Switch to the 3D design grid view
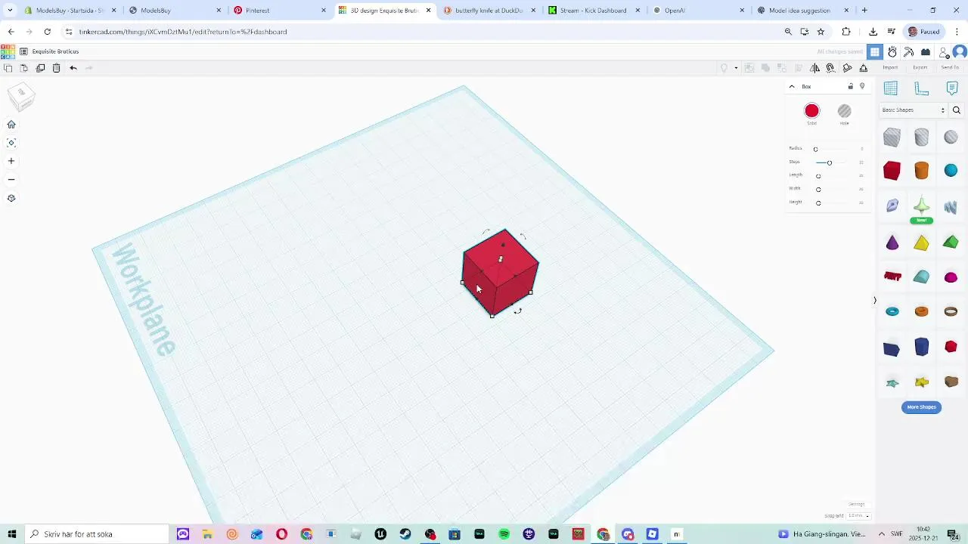This screenshot has width=968, height=544. pyautogui.click(x=875, y=51)
